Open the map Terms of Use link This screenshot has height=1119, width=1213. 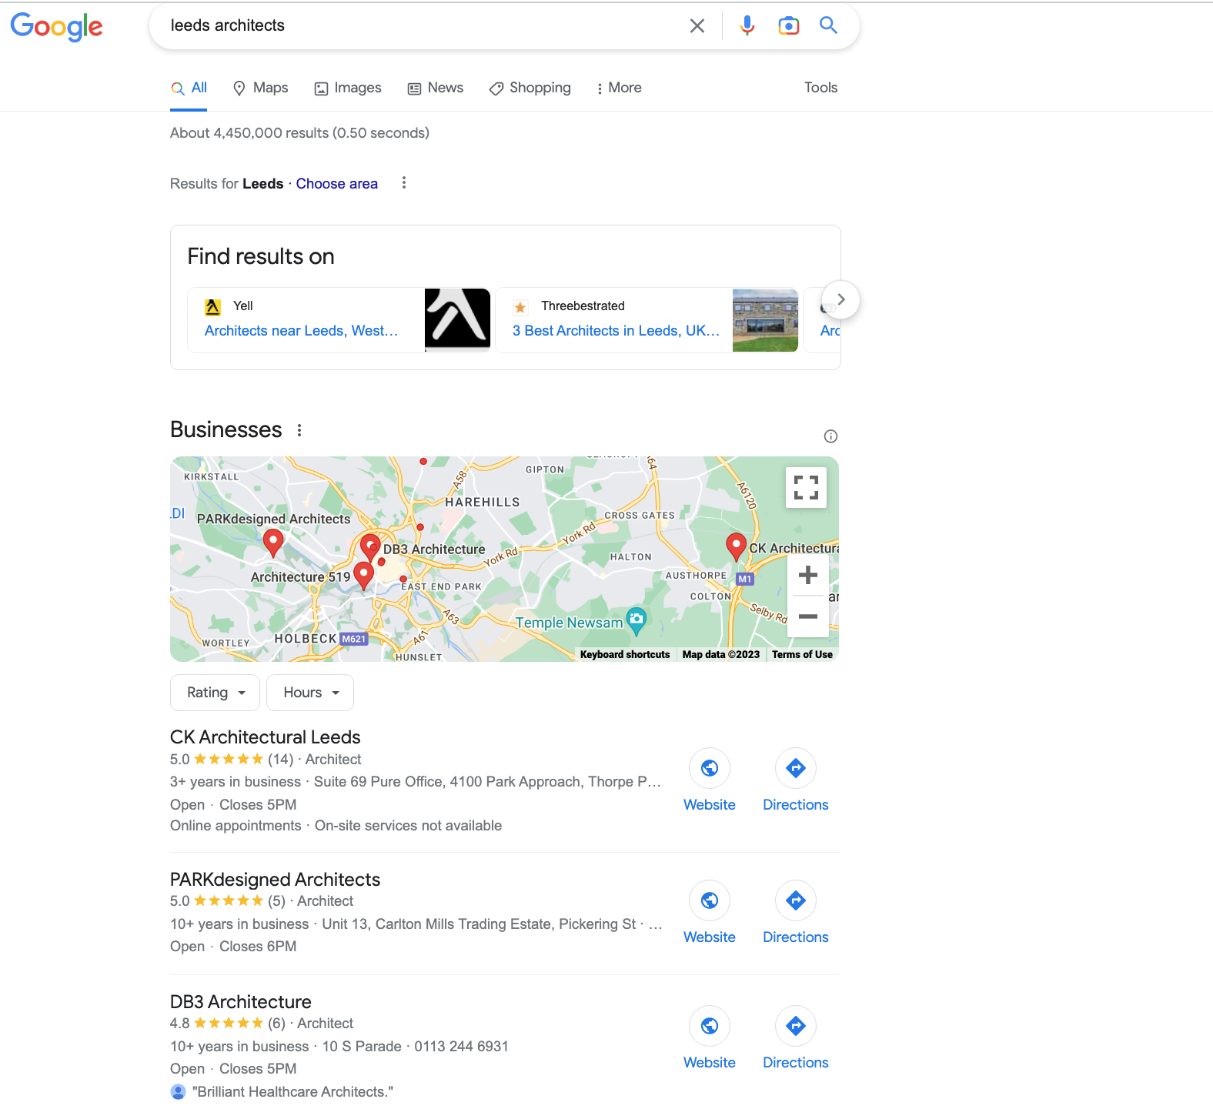(x=802, y=655)
